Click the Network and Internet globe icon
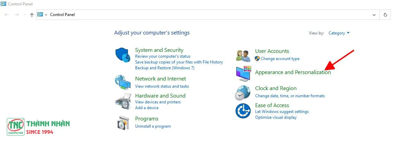This screenshot has width=394, height=159. (x=122, y=82)
